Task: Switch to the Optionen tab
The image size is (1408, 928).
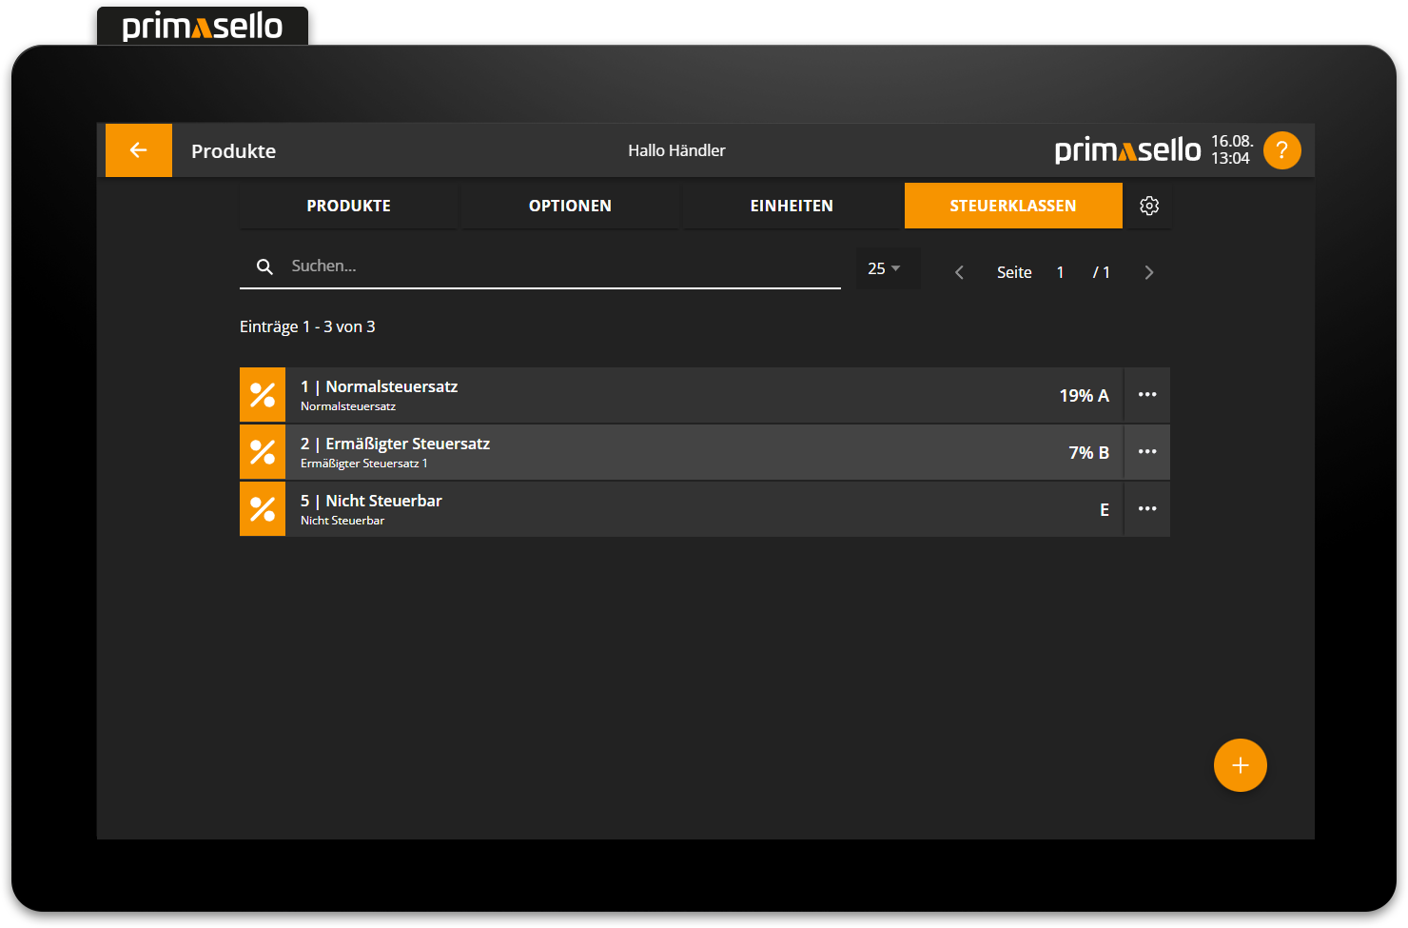Action: pyautogui.click(x=570, y=206)
